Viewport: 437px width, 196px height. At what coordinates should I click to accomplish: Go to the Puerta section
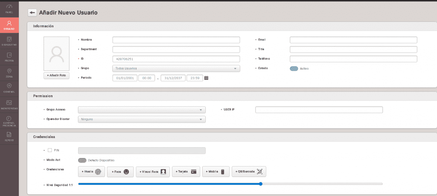coord(9,57)
